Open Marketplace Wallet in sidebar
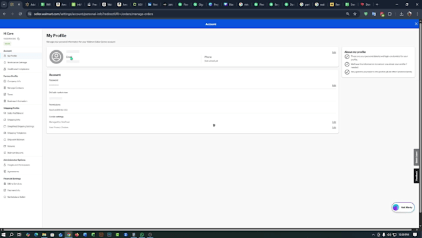 click(16, 197)
